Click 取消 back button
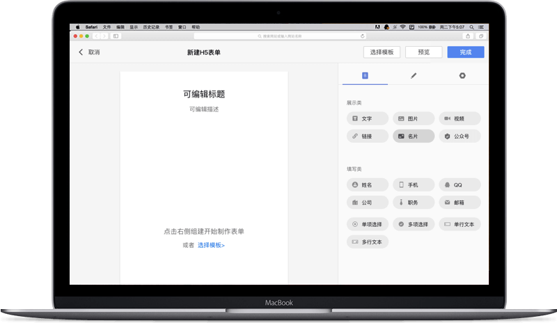Viewport: 557px width, 323px height. tap(89, 52)
